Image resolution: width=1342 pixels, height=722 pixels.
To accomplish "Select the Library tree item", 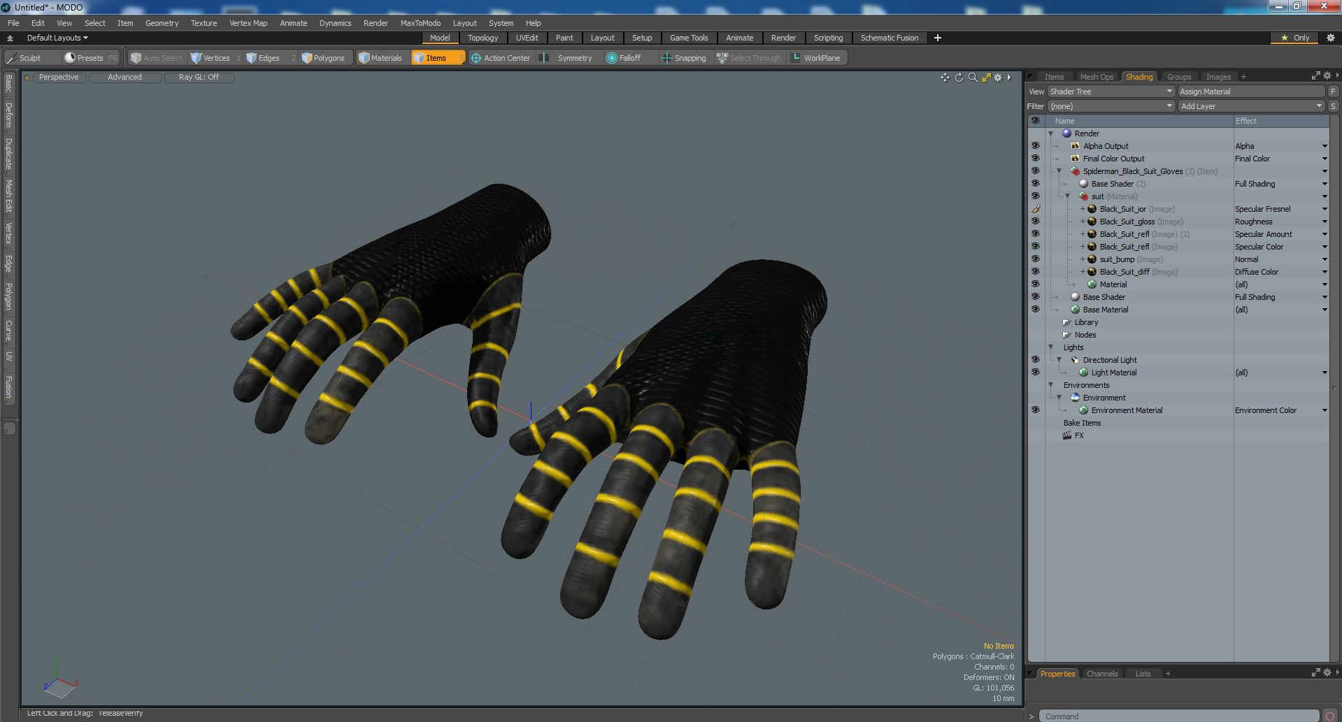I will tap(1086, 322).
